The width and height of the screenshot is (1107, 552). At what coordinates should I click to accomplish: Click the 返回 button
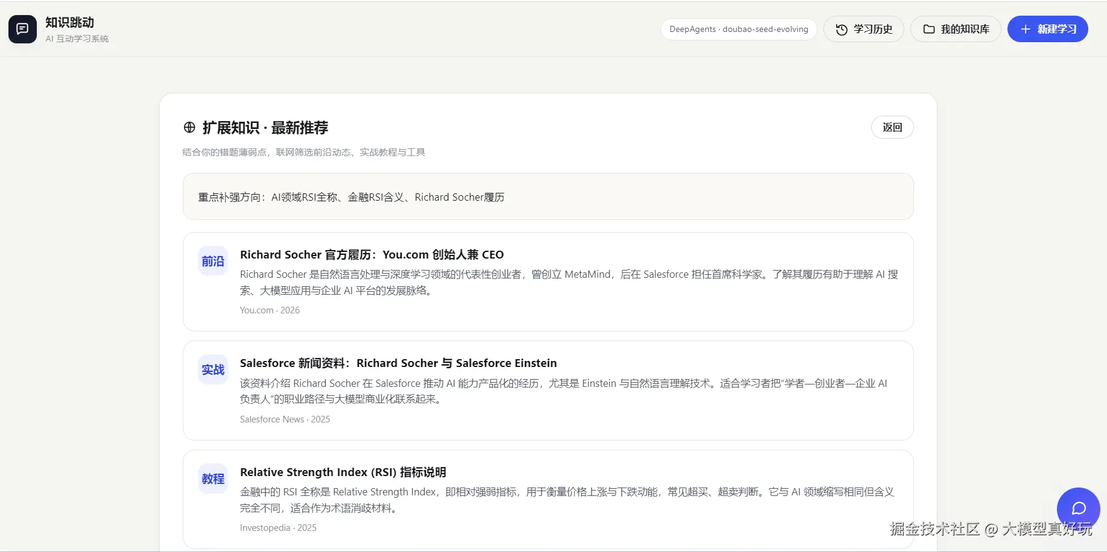[892, 127]
